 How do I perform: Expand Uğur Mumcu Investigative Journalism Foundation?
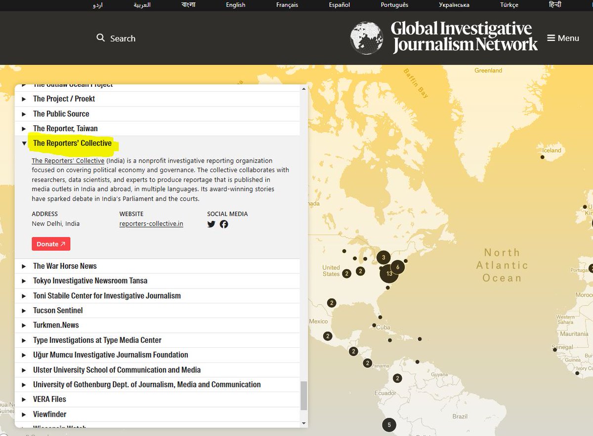coord(157,355)
